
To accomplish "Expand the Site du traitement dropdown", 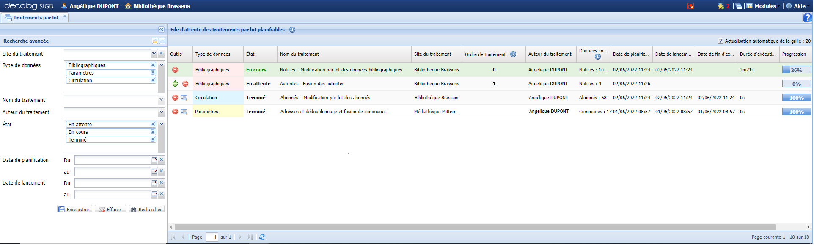I will click(x=154, y=54).
